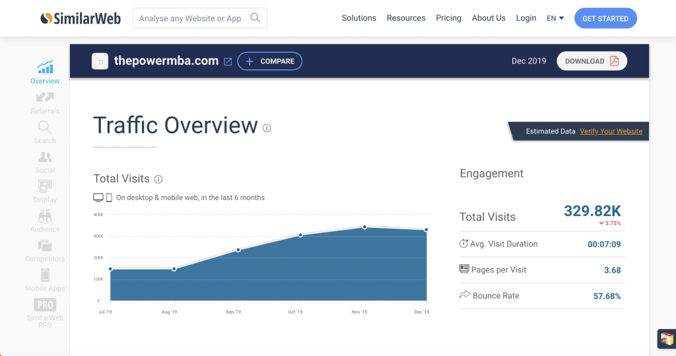Image resolution: width=676 pixels, height=356 pixels.
Task: Click the Analyse any Website or App field
Action: point(199,18)
